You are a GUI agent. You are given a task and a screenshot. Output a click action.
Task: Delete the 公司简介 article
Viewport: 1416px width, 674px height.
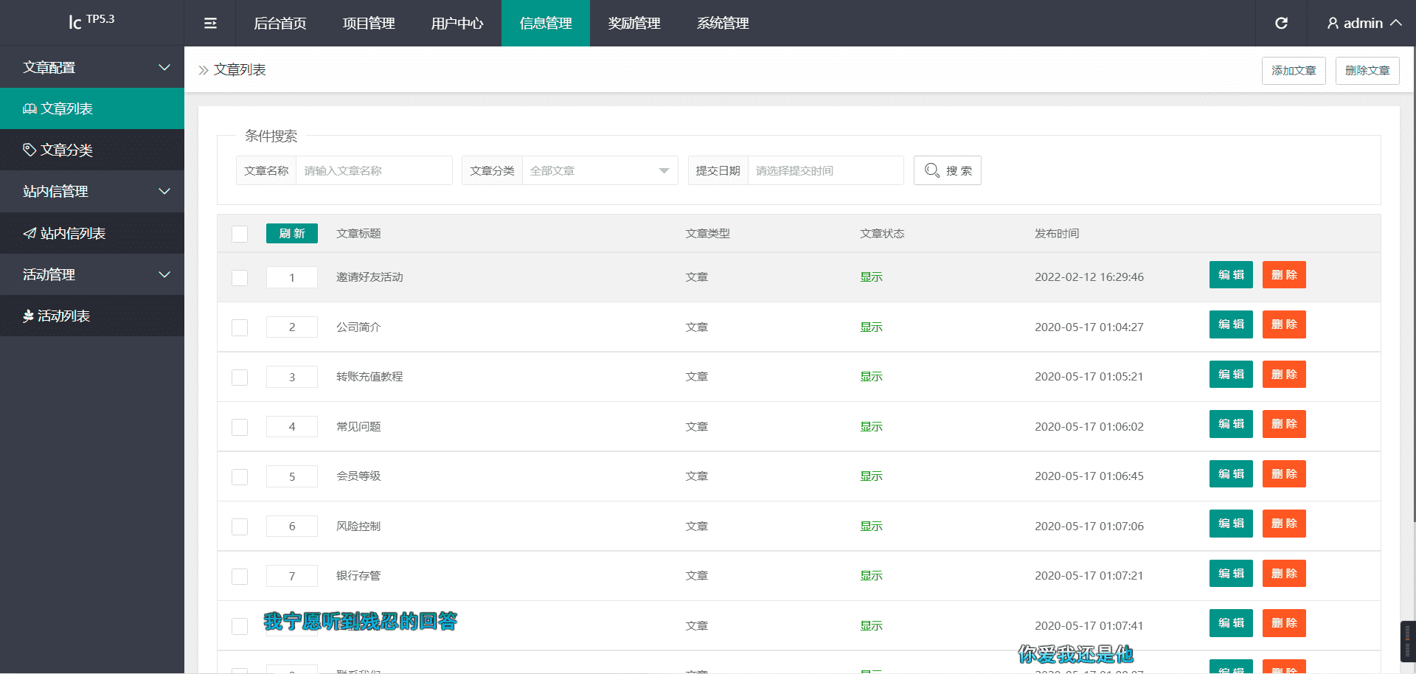1284,324
